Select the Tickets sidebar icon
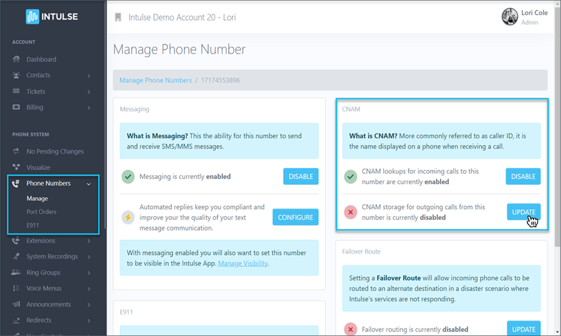This screenshot has width=561, height=336. click(x=16, y=91)
